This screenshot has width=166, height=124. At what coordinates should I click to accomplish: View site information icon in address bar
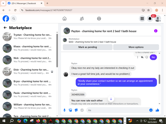click(x=22, y=10)
